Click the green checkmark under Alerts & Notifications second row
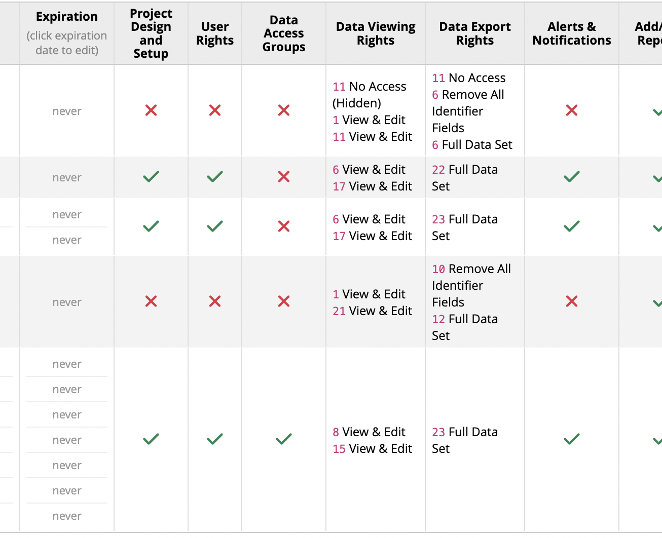 click(x=571, y=177)
